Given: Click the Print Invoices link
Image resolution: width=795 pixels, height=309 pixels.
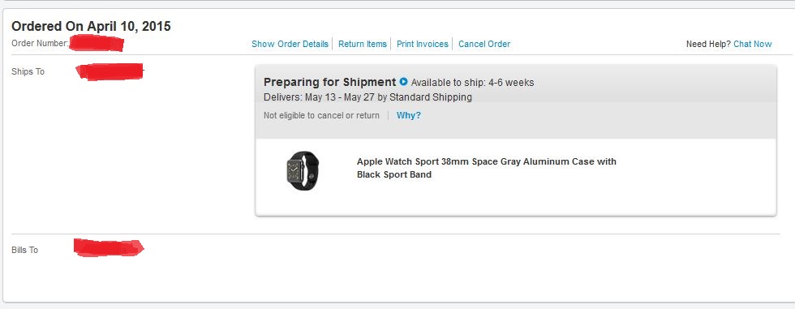Looking at the screenshot, I should 423,44.
